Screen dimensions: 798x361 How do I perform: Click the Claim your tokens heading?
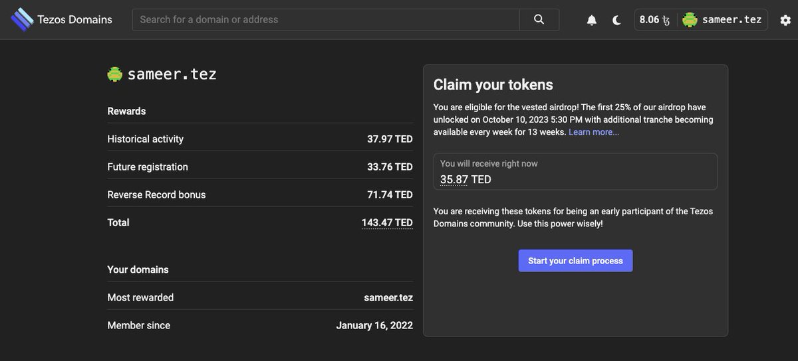493,84
